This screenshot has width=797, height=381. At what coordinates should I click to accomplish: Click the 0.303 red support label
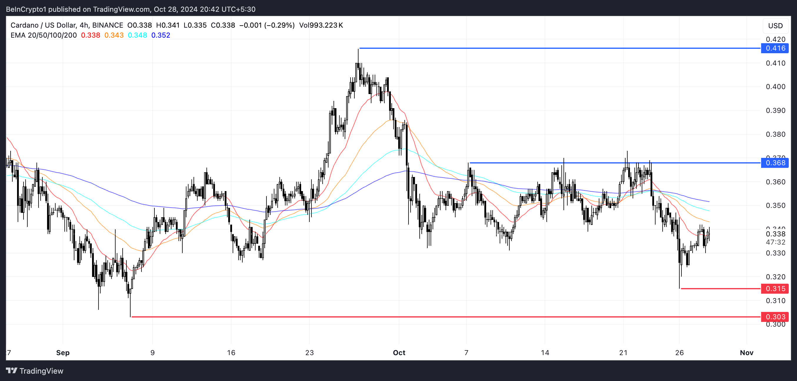tap(775, 317)
